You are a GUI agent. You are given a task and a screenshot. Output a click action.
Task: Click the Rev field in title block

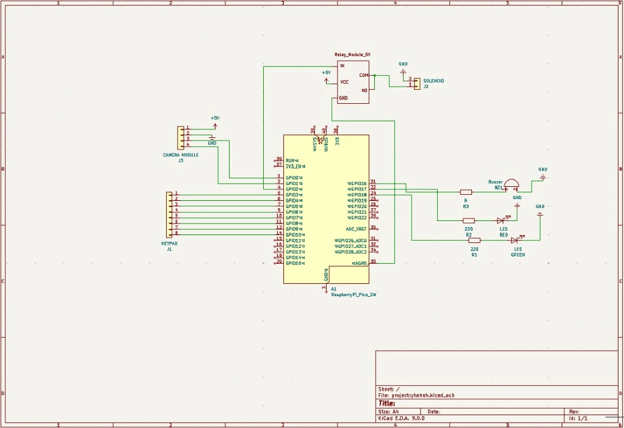tap(591, 412)
